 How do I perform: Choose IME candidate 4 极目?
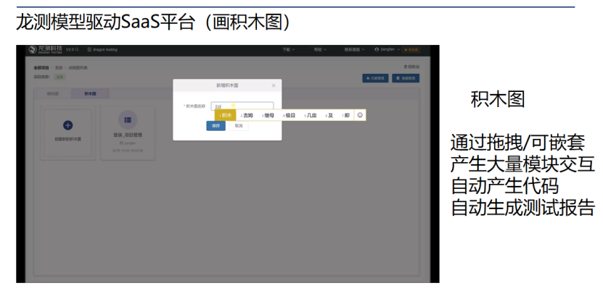click(x=289, y=115)
